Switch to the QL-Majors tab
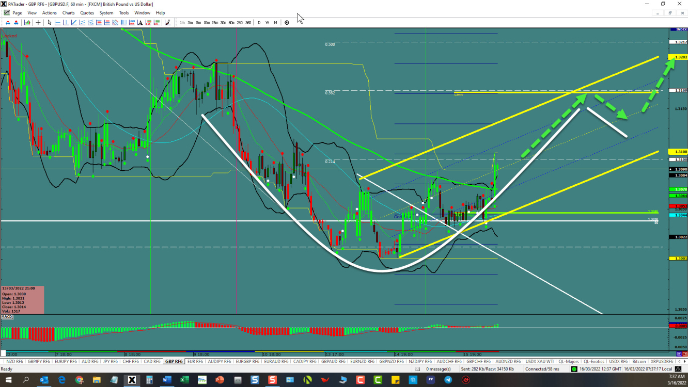This screenshot has height=387, width=688. point(569,361)
